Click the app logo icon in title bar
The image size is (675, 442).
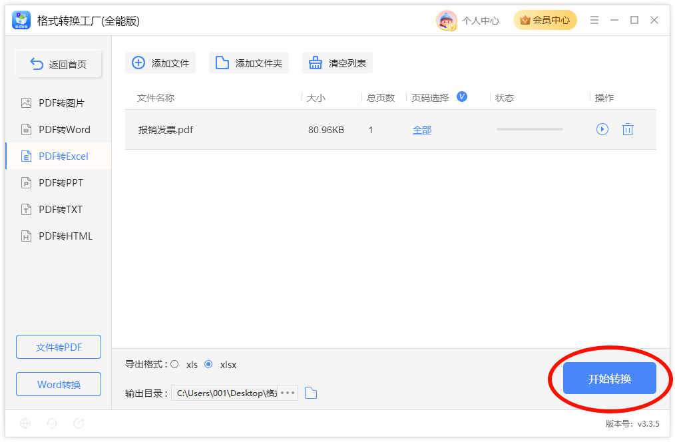coord(21,20)
